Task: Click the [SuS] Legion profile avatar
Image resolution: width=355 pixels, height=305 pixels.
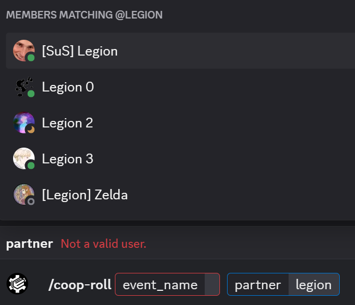Action: [23, 51]
